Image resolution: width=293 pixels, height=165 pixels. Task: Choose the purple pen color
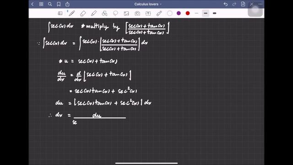[179, 13]
